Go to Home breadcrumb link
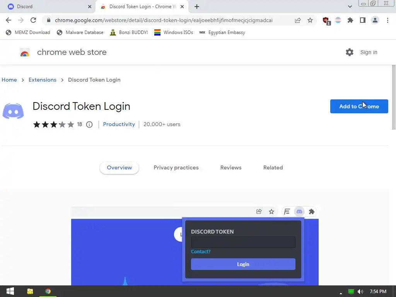The width and height of the screenshot is (396, 297). pyautogui.click(x=9, y=80)
